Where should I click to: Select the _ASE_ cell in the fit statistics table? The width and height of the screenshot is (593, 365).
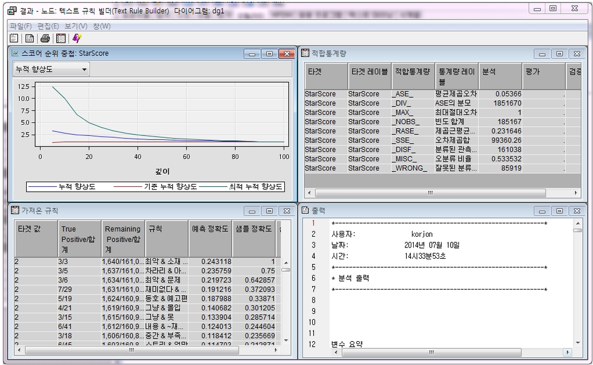click(x=413, y=94)
